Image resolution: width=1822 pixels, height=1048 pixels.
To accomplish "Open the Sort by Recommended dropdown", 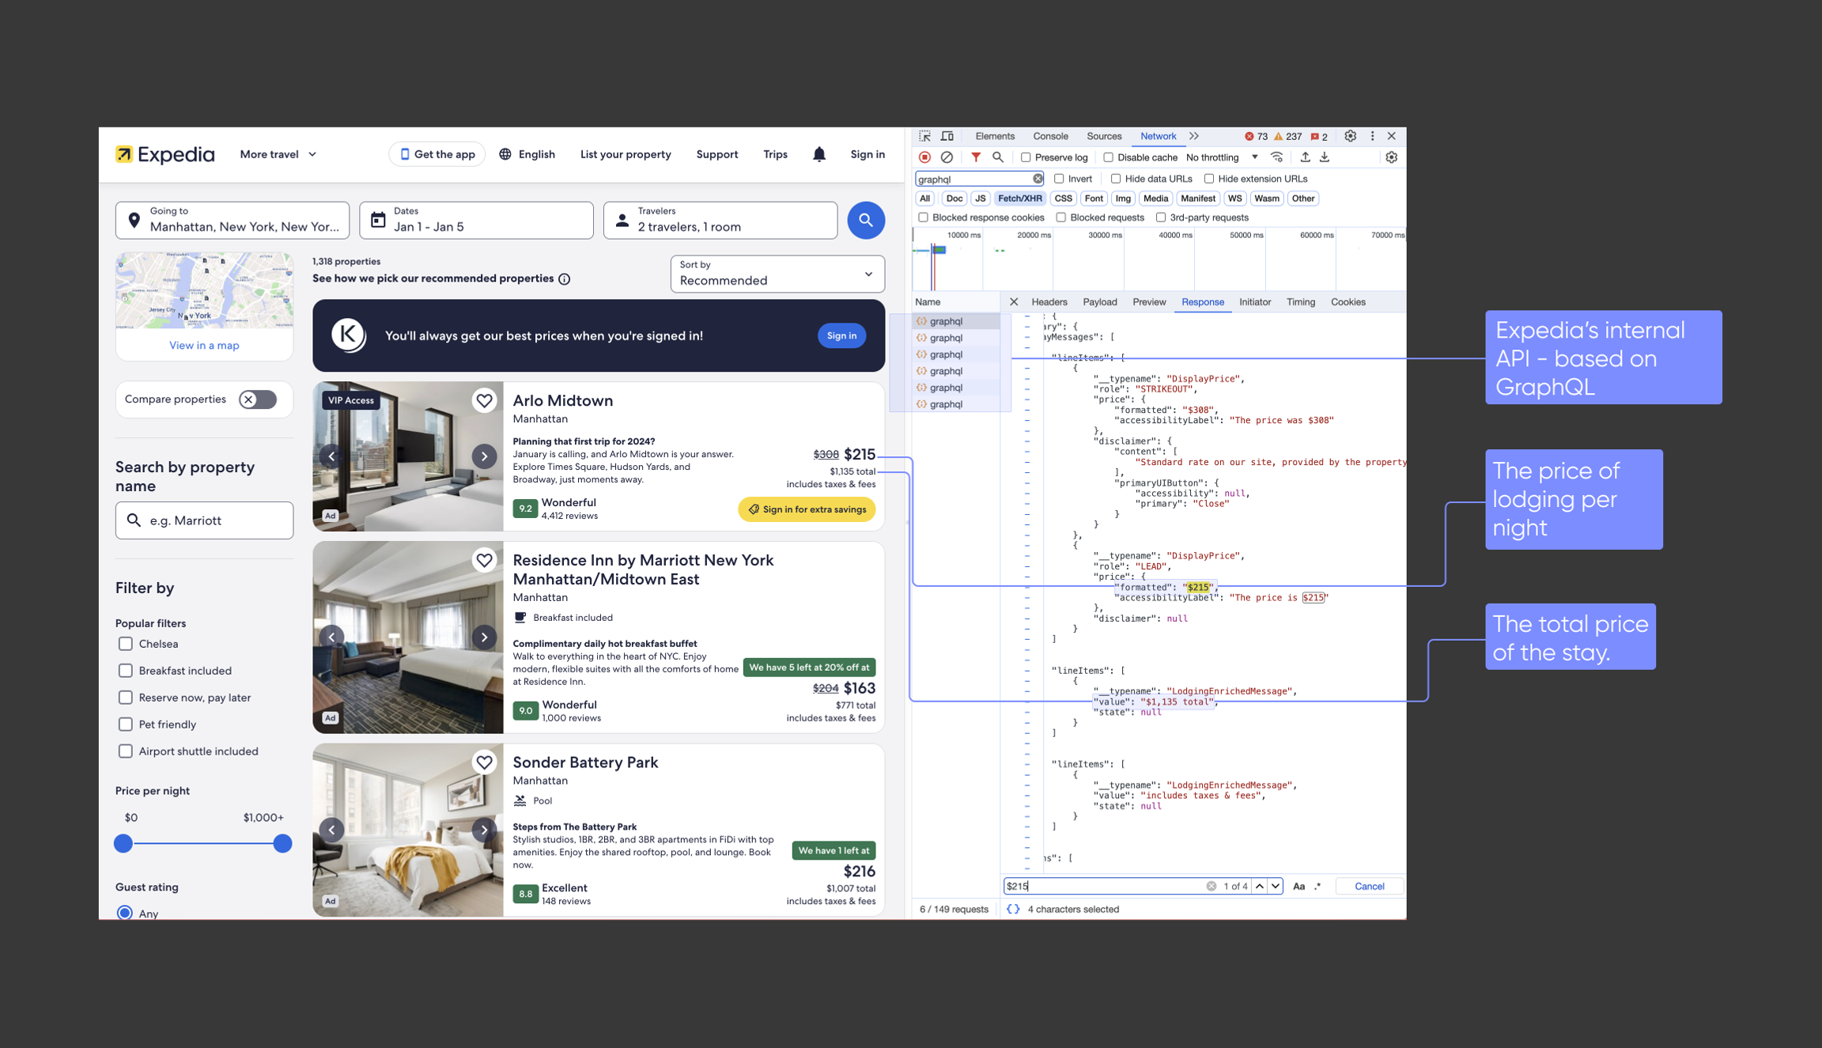I will tap(777, 274).
